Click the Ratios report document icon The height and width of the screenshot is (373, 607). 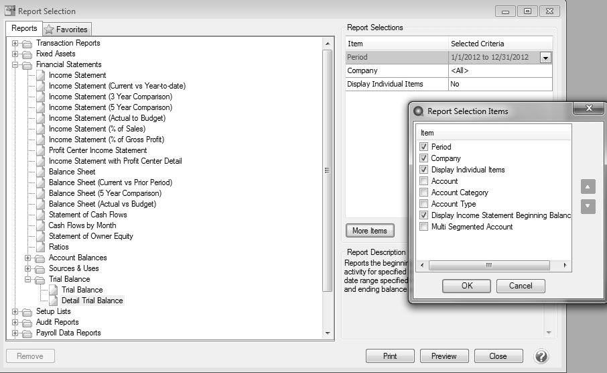tap(41, 247)
